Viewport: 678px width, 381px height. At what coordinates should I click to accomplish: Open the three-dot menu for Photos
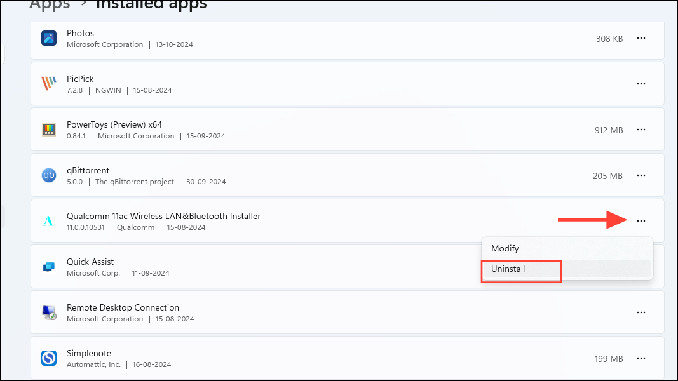click(x=641, y=39)
